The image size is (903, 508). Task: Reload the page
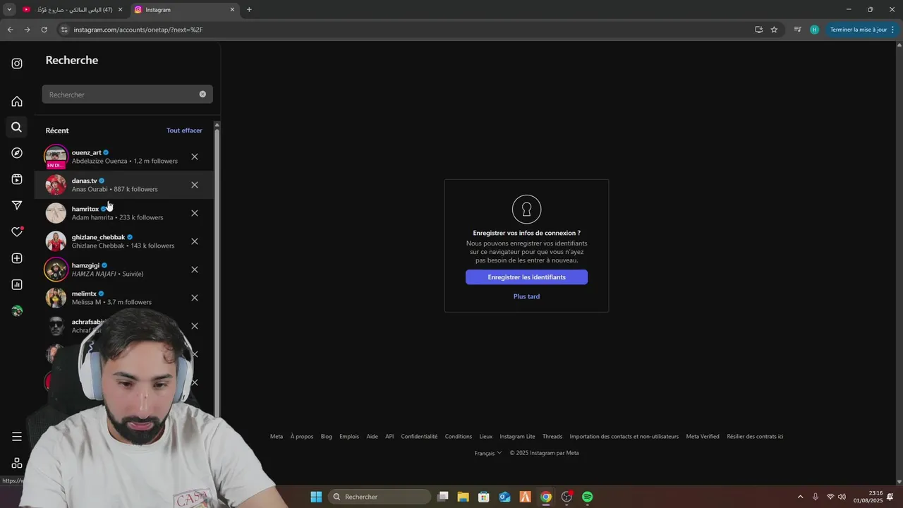pyautogui.click(x=44, y=30)
